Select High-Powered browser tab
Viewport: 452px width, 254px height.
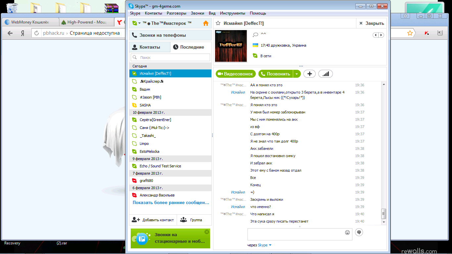point(87,22)
